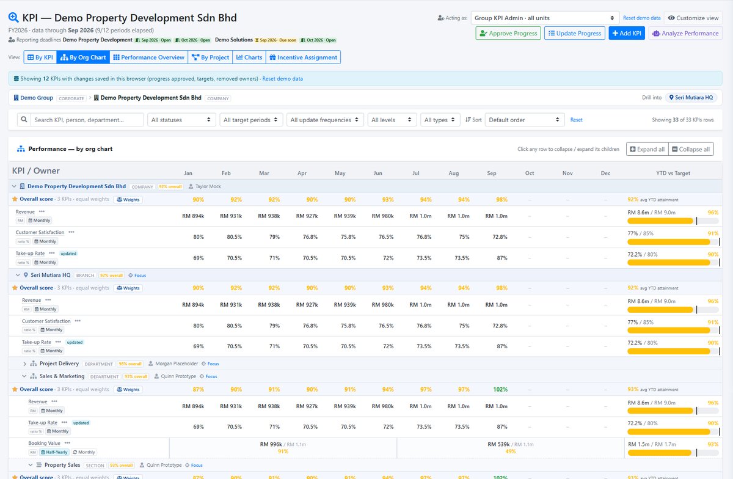Open the All types filter
This screenshot has width=733, height=479.
(x=440, y=120)
